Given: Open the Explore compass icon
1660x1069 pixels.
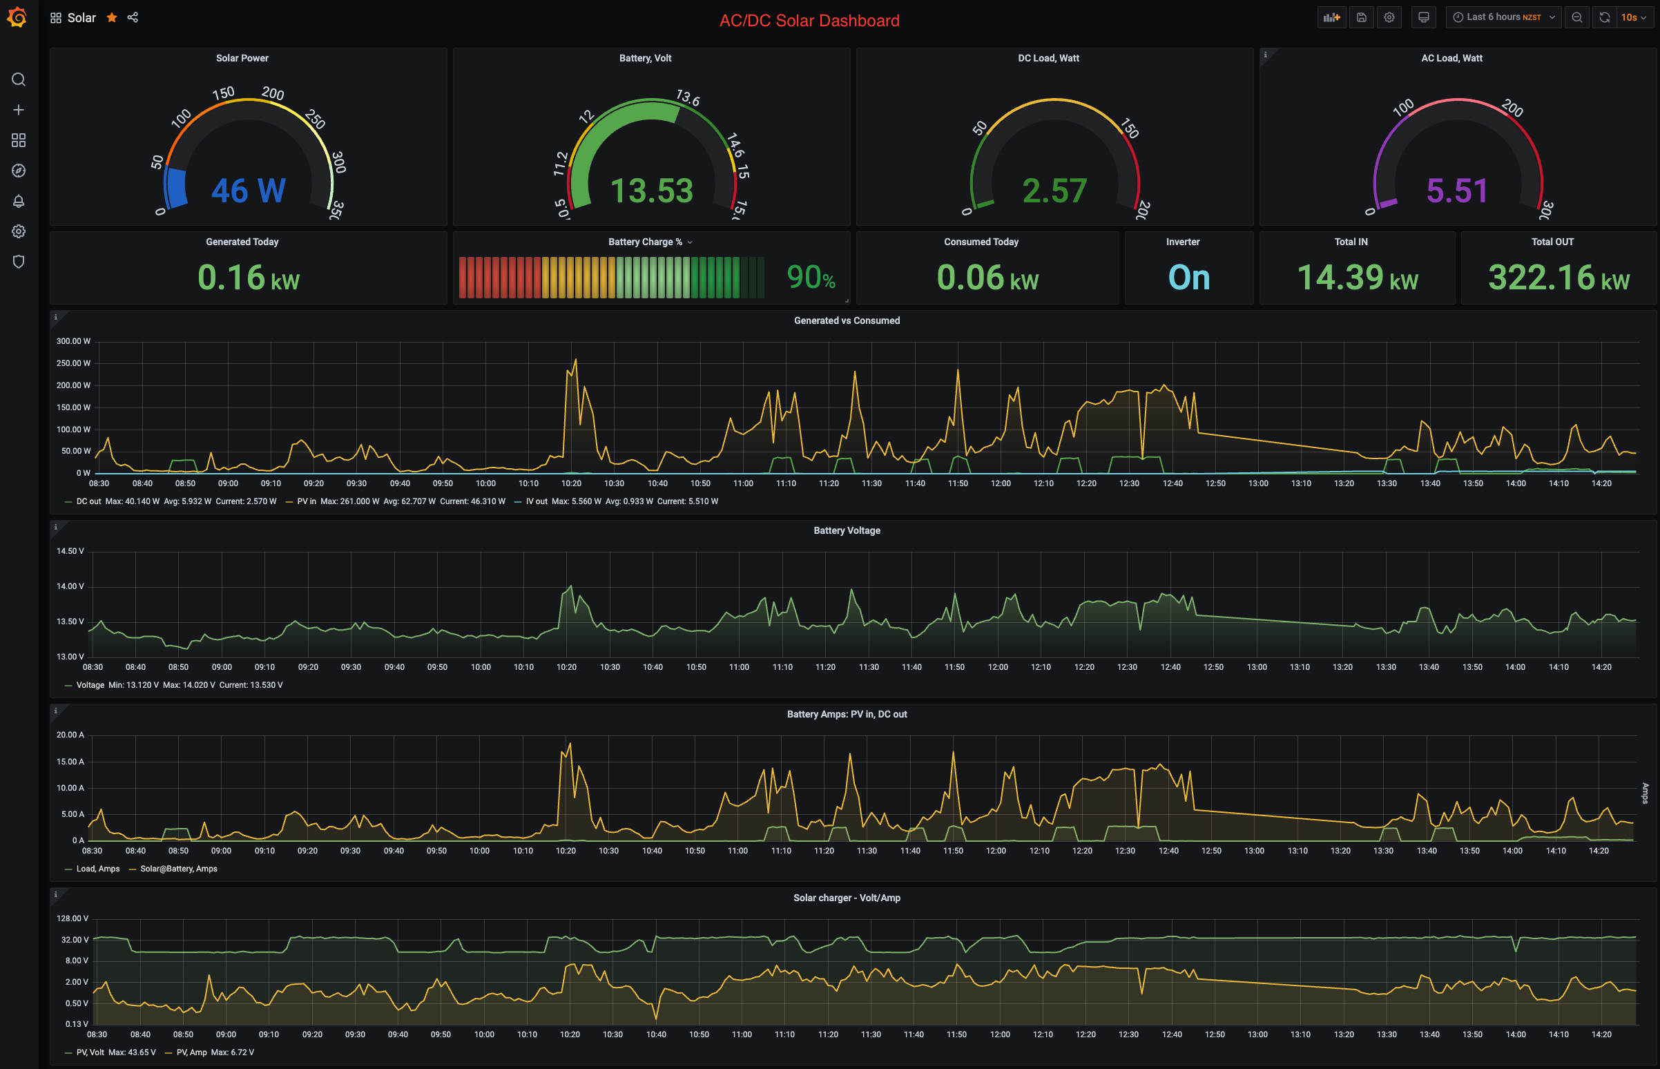Looking at the screenshot, I should 19,171.
